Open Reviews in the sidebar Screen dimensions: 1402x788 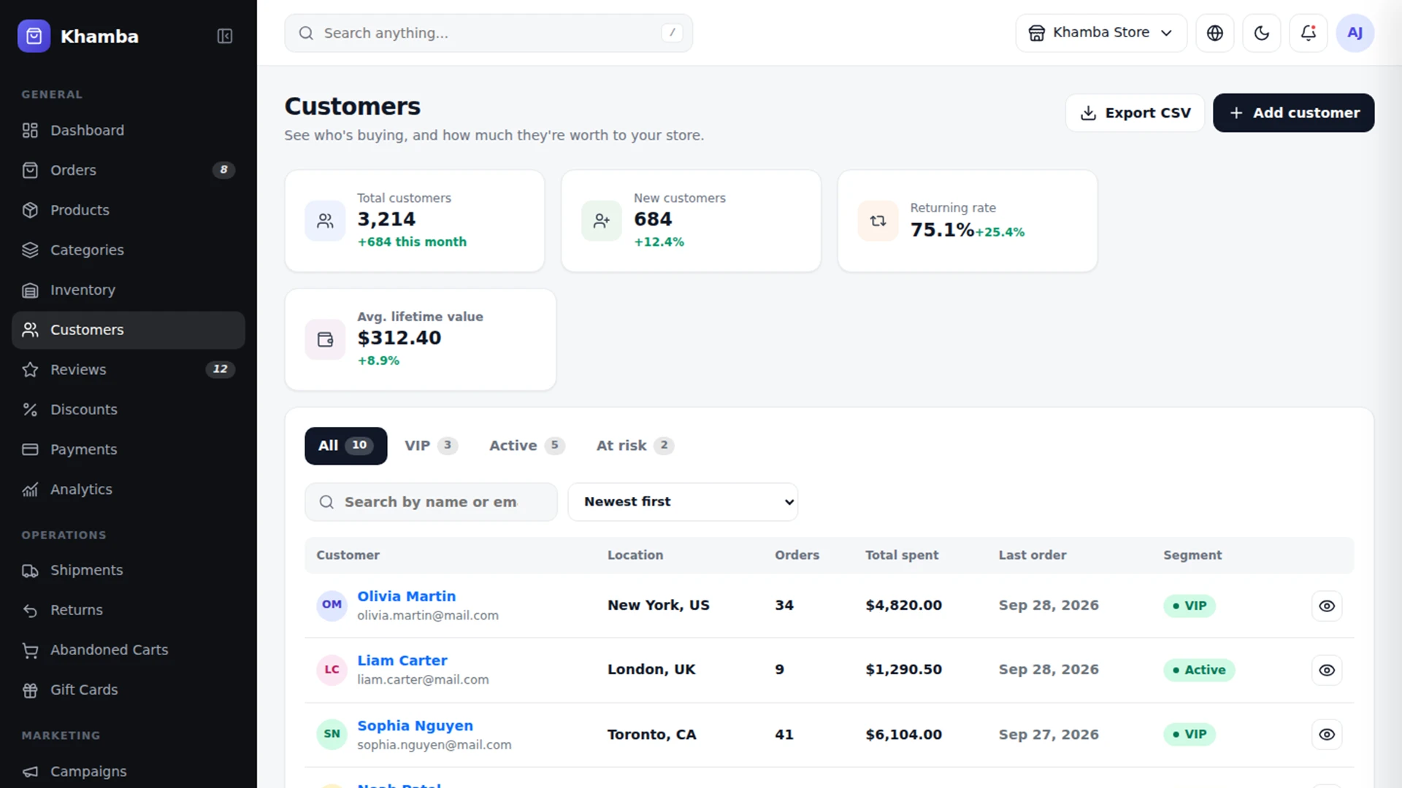(128, 370)
